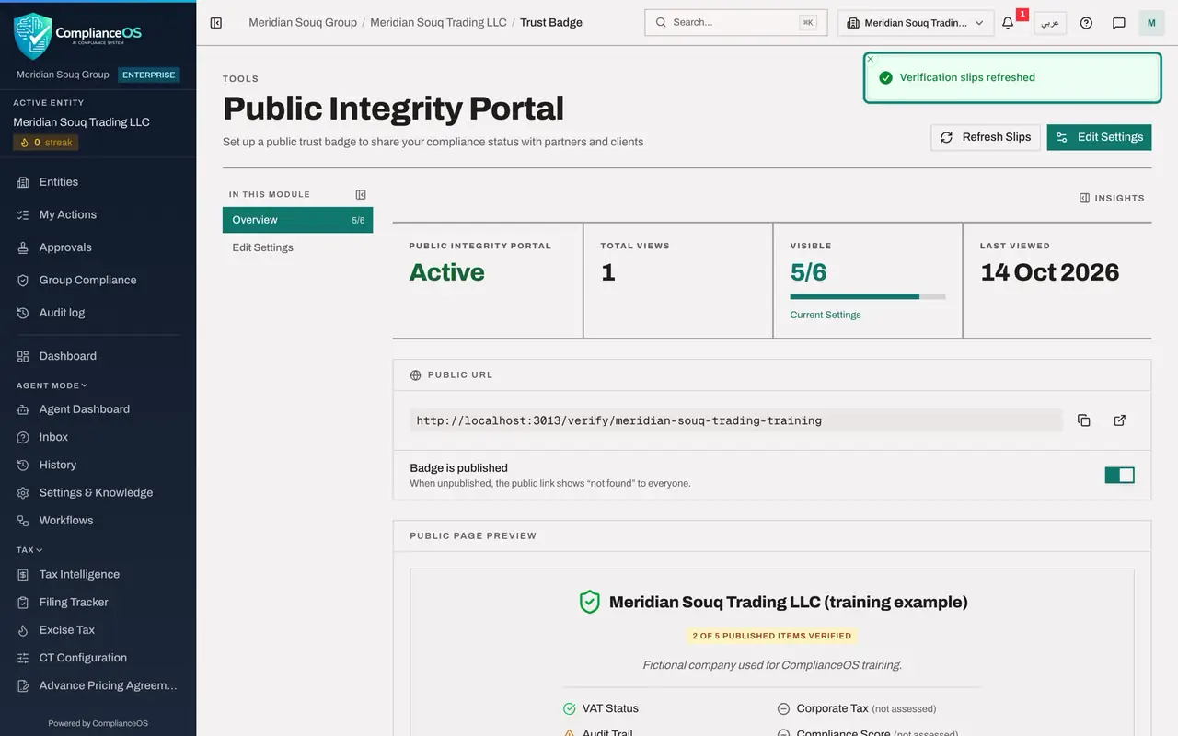Collapse the sidebar with the panel icon
Screen dimensions: 1178x736
click(x=216, y=23)
